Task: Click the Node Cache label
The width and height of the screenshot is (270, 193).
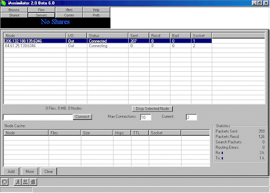Action: (x=15, y=126)
